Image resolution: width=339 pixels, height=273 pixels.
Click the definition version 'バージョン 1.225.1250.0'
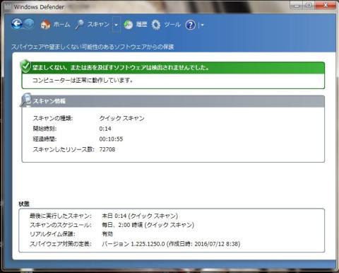[133, 244]
